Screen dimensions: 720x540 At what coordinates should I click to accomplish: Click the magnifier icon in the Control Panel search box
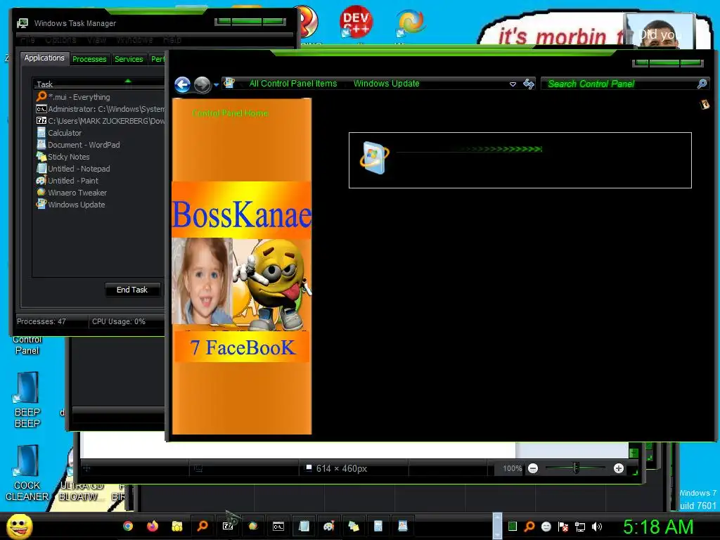click(702, 84)
